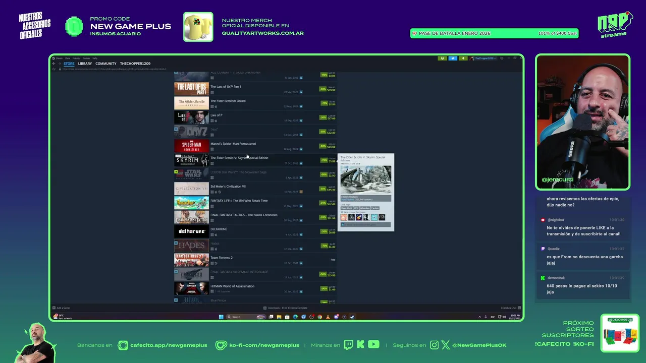This screenshot has height=363, width=646.
Task: Open the Hades game thumbnail
Action: [191, 246]
